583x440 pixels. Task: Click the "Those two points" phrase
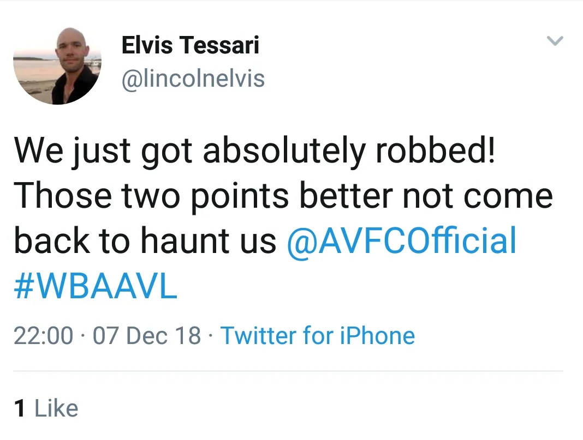click(x=141, y=196)
